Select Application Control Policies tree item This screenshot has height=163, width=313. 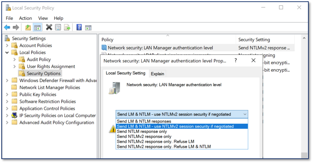[x=47, y=108]
